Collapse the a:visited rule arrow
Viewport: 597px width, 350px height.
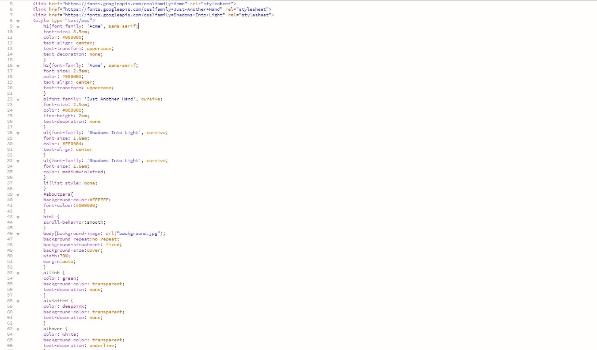point(18,301)
